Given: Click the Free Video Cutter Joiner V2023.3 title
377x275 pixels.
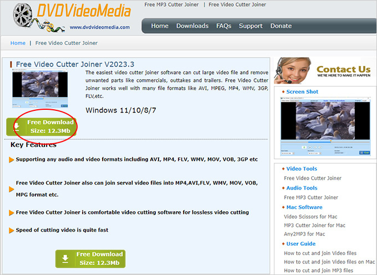Looking at the screenshot, I should 75,64.
